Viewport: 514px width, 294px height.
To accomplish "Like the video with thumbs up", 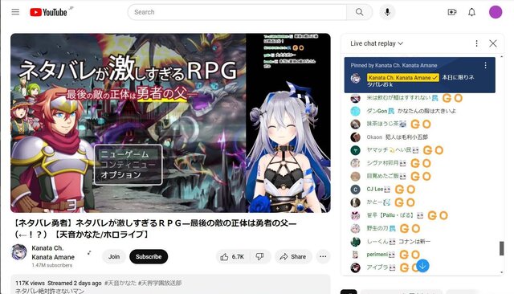I will 232,256.
